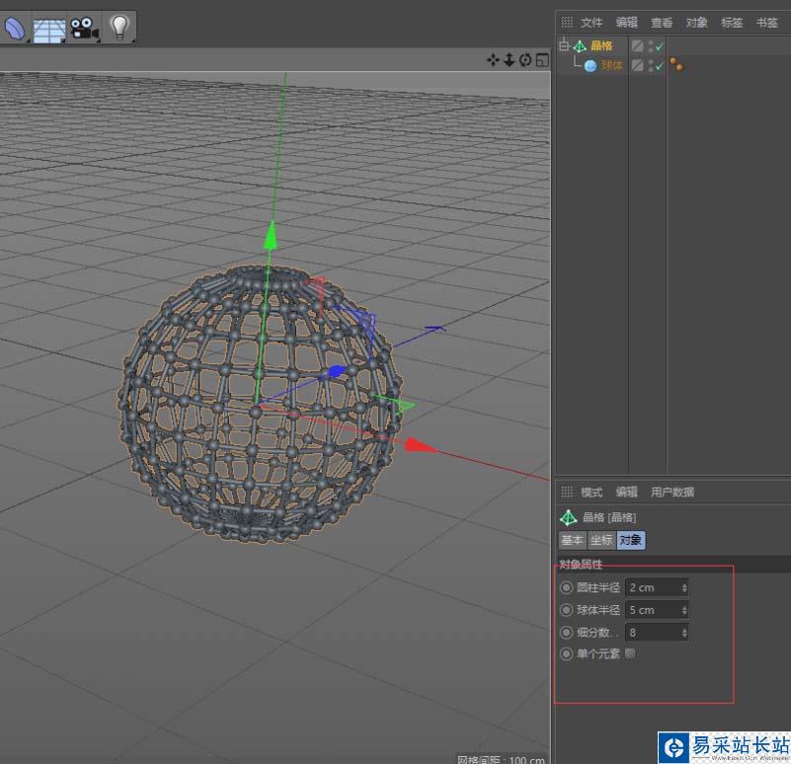
Task: Open the 文件 menu in object manager
Action: [592, 22]
